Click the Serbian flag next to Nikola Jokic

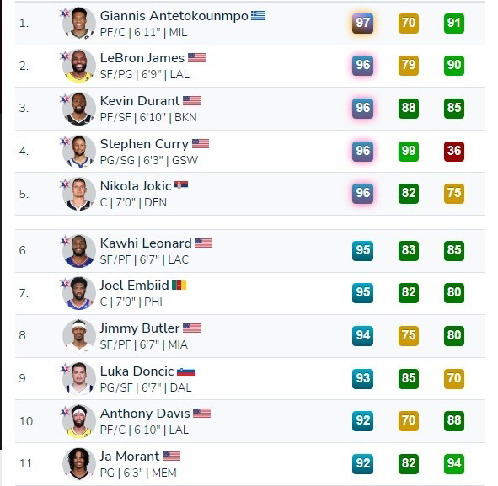pos(181,184)
